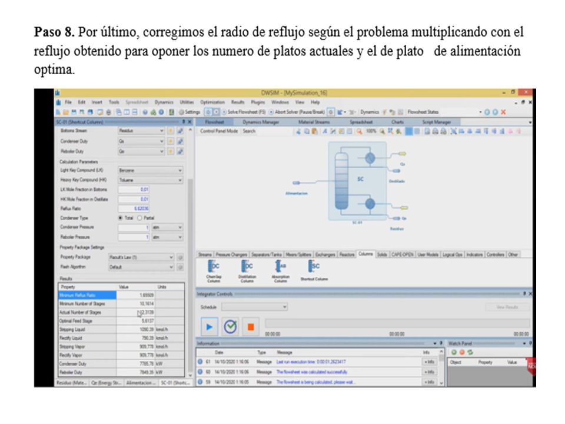The width and height of the screenshot is (565, 424).
Task: Click the integrator play button
Action: point(209,327)
